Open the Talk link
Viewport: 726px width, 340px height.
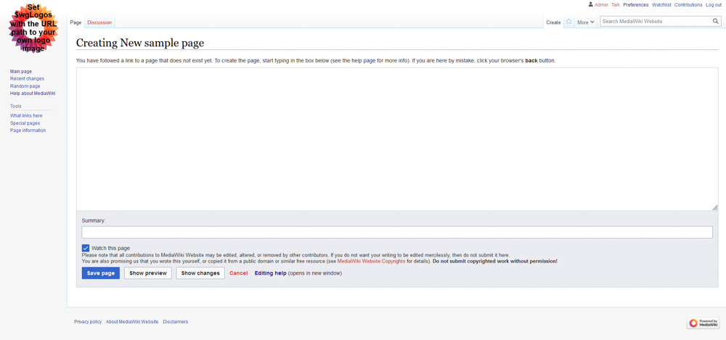tap(616, 4)
